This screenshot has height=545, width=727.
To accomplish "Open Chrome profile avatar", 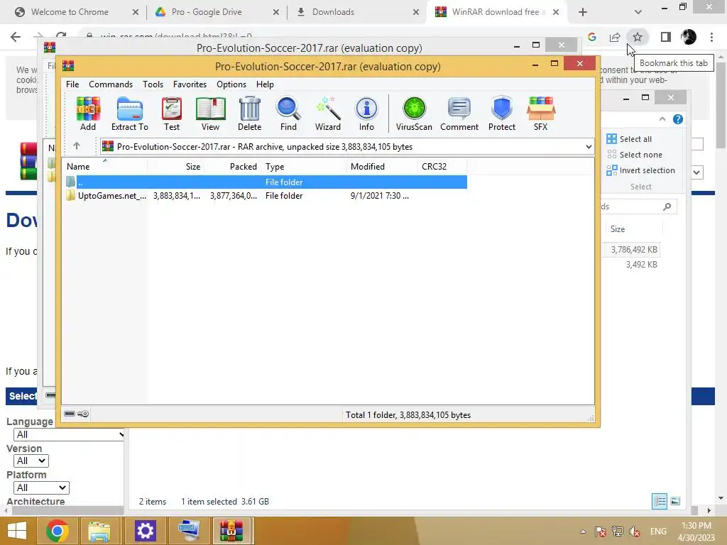I will click(x=689, y=37).
